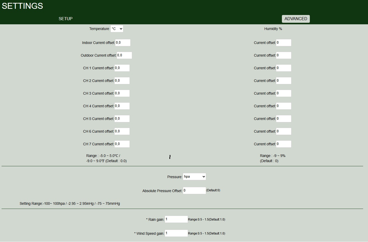Focus the CH 5 temperature offset field
This screenshot has width=368, height=242.
coord(122,119)
